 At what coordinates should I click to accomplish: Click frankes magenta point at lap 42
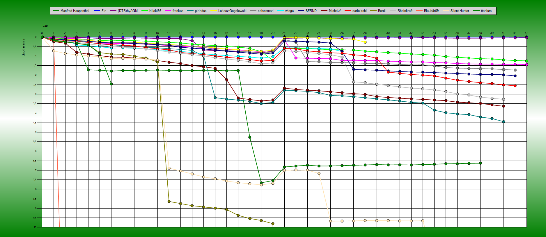click(526, 64)
